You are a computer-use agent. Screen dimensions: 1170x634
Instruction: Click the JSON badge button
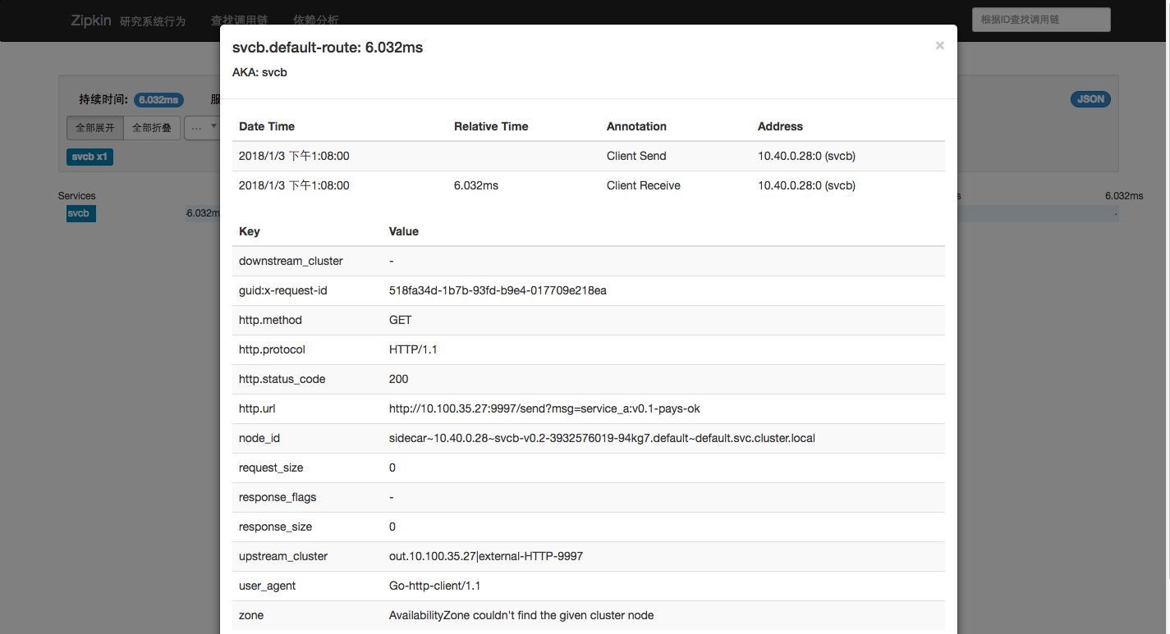pyautogui.click(x=1090, y=99)
